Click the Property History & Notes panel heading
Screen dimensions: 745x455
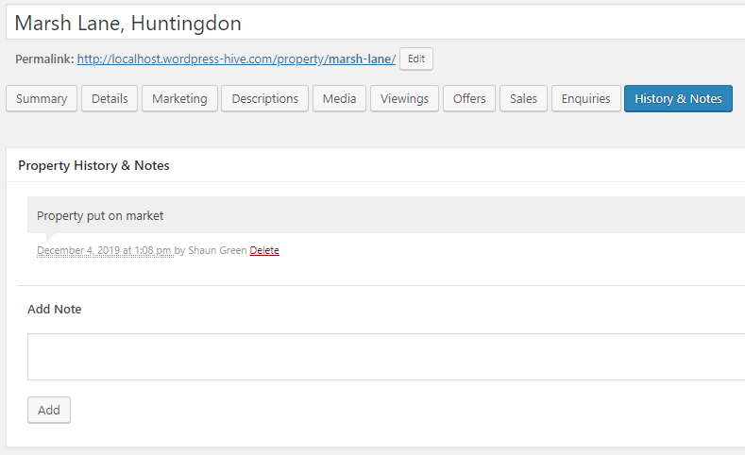coord(93,165)
